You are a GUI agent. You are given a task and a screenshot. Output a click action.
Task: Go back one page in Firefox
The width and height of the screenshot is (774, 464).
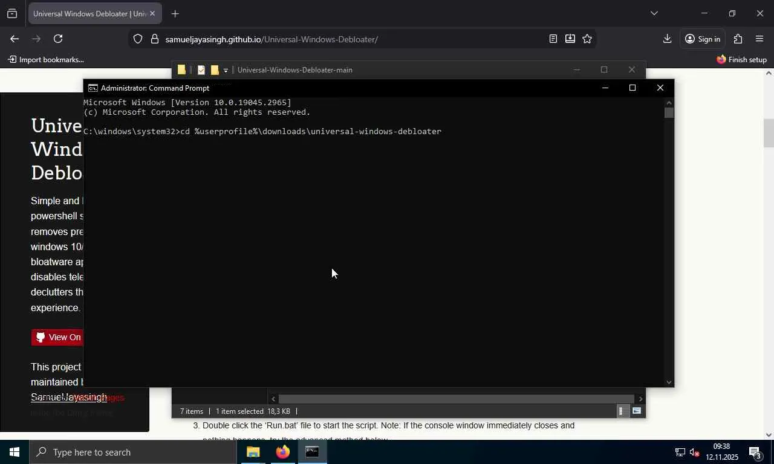(15, 39)
